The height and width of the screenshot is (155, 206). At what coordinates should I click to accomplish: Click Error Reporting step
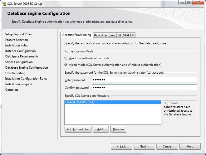(x=15, y=73)
